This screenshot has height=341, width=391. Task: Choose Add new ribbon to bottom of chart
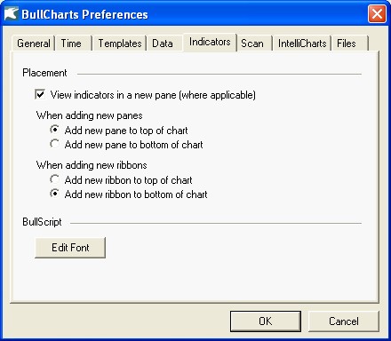pos(54,194)
